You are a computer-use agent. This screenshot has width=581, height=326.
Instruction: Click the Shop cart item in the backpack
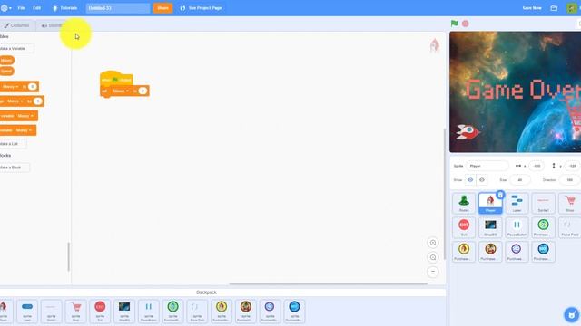point(75,312)
